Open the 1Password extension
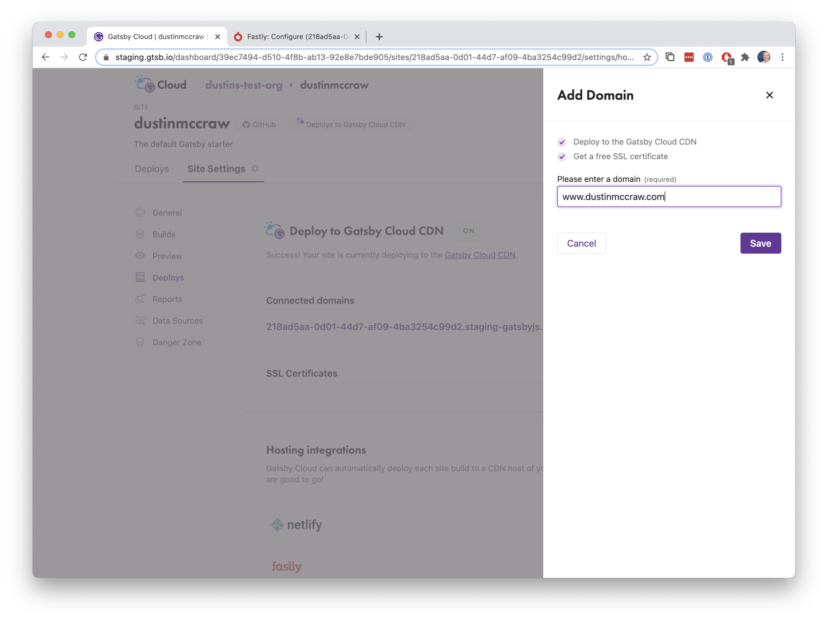The image size is (828, 621). coord(707,57)
